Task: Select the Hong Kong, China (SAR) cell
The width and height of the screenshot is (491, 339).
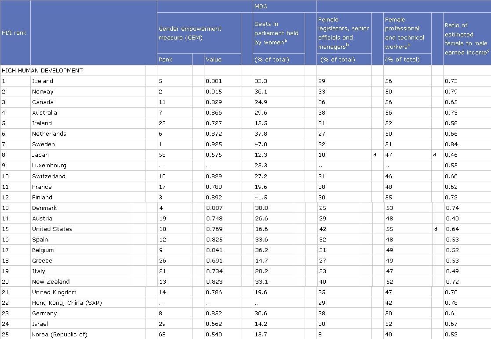Action: tap(68, 303)
